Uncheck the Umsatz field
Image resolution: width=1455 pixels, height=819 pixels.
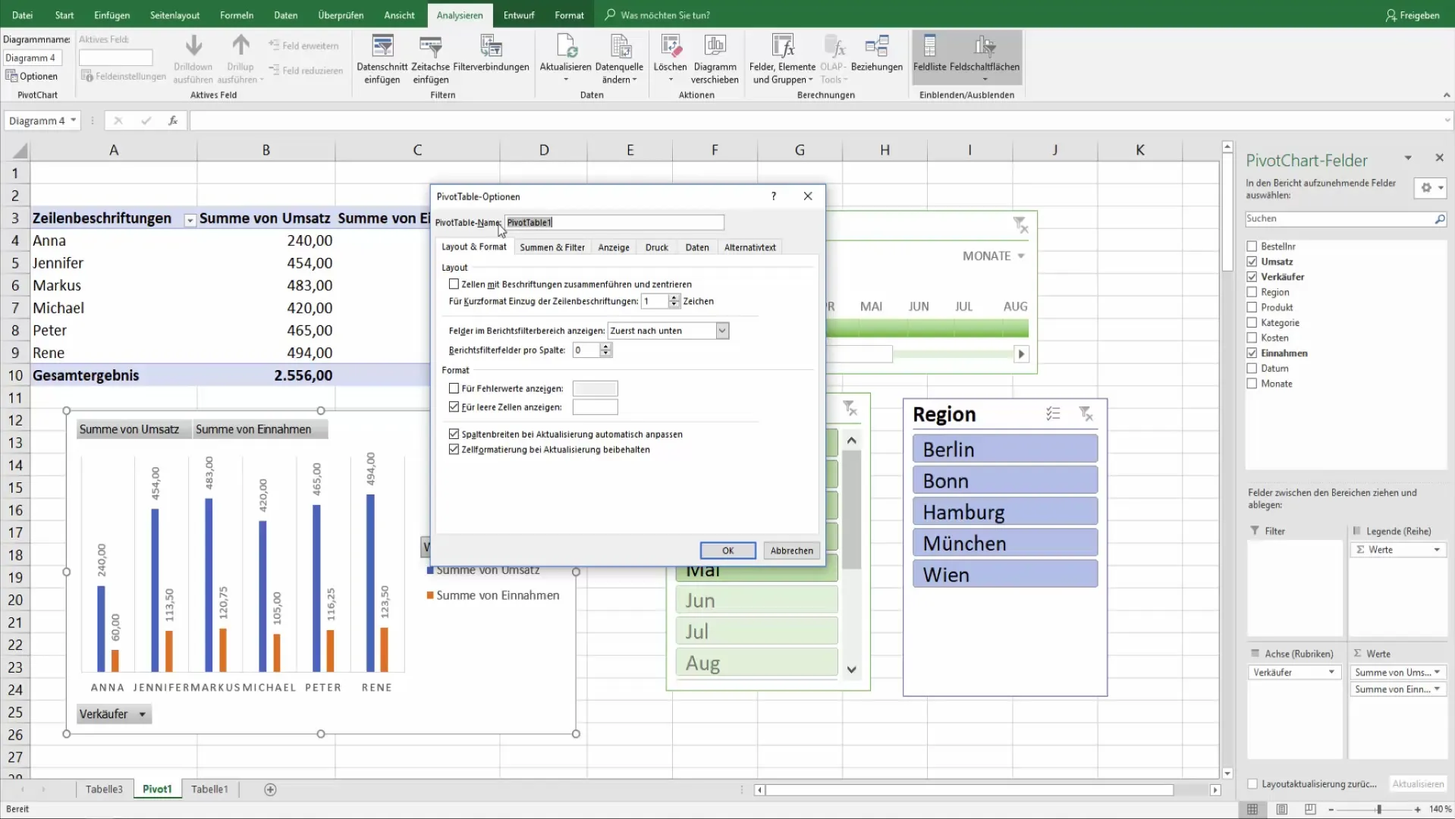pos(1252,262)
